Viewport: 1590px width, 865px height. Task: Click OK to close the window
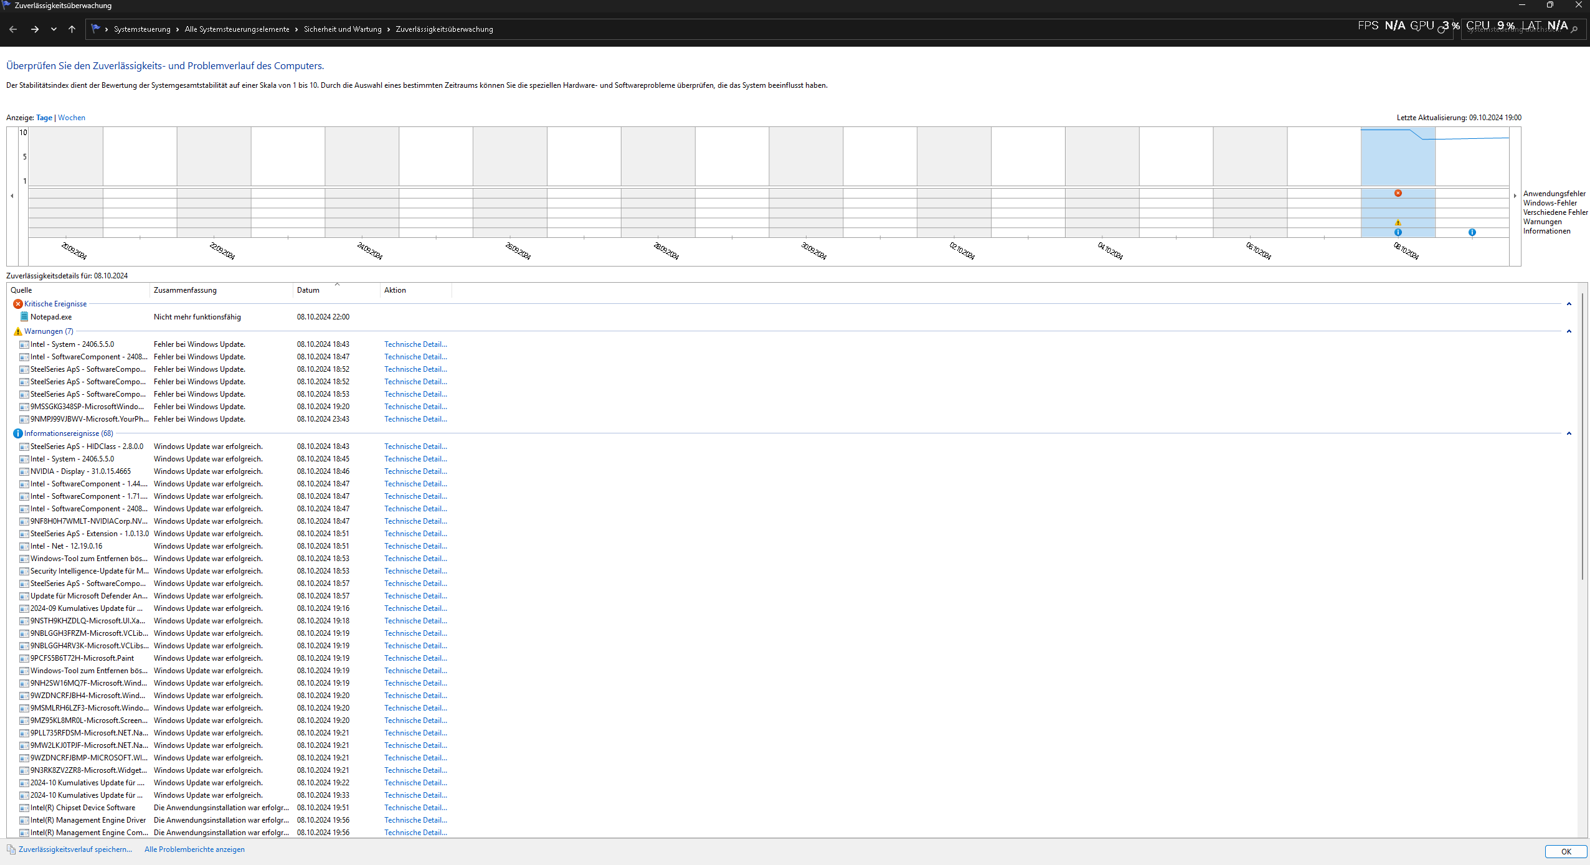click(1566, 851)
